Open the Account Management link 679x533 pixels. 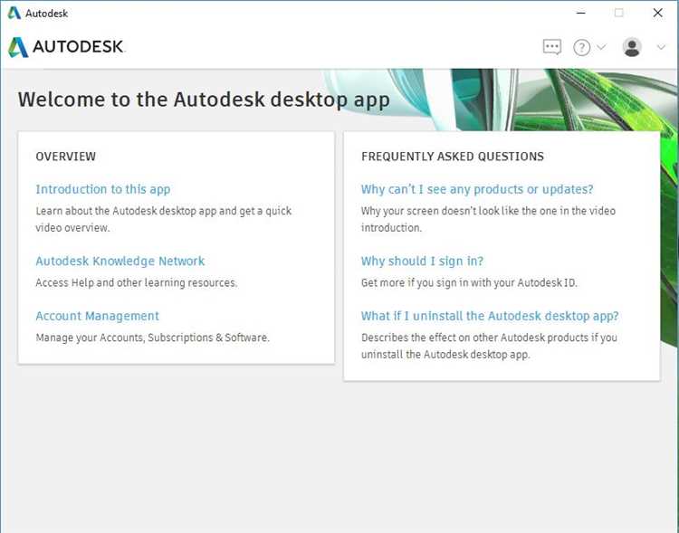coord(97,316)
